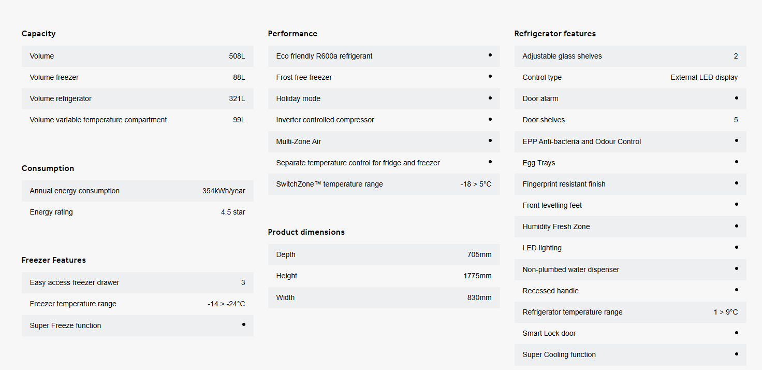The height and width of the screenshot is (370, 762).
Task: Click the Control type External LED display value
Action: (704, 77)
